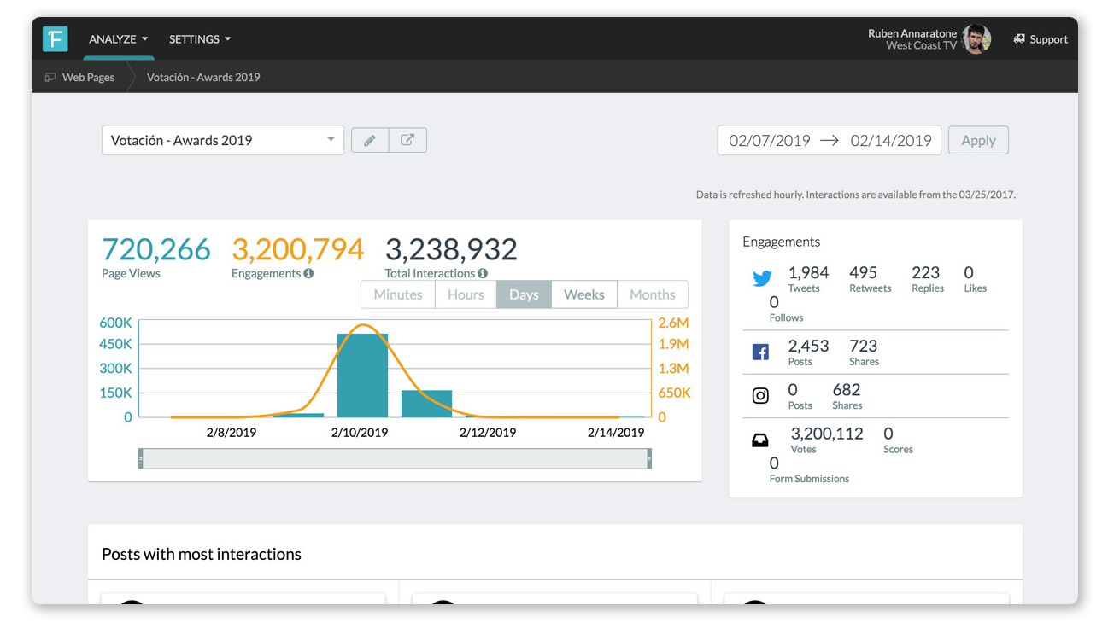Click the Twitter bird icon
This screenshot has height=629, width=1108.
(762, 279)
